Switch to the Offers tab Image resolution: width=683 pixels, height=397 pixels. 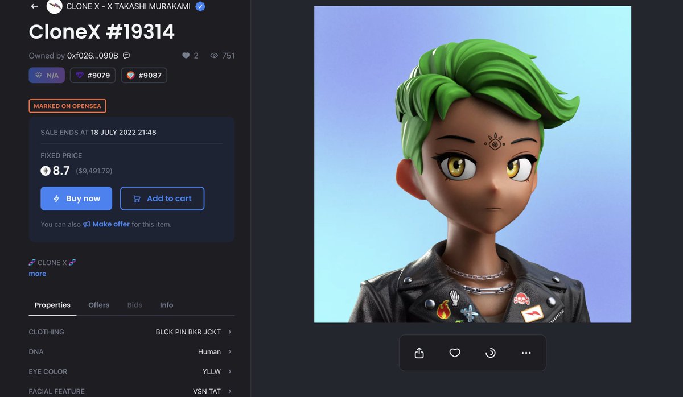[98, 305]
